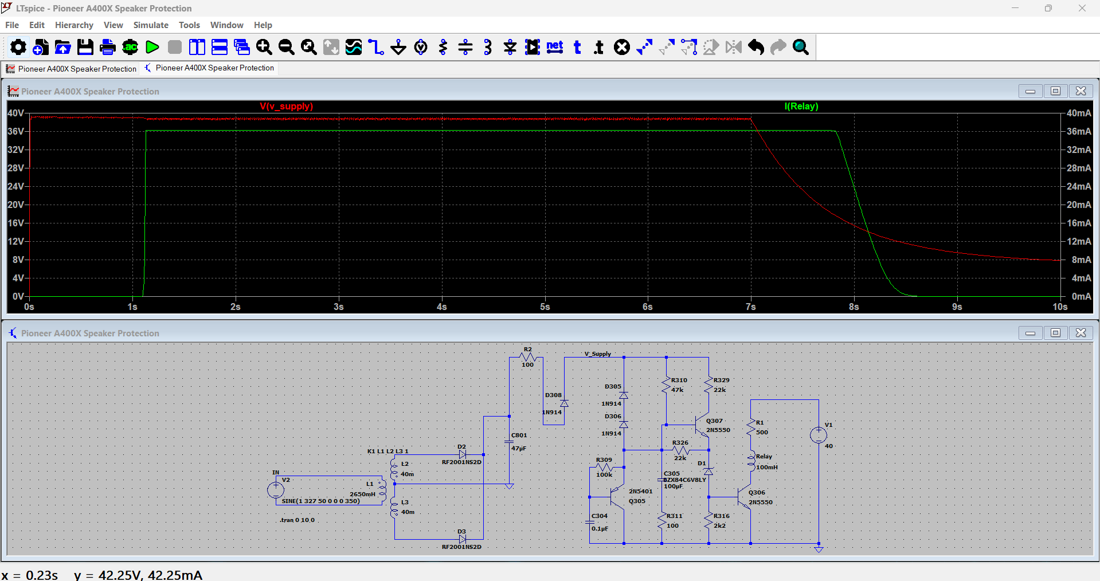This screenshot has height=581, width=1100.
Task: Switch to the schematic Pioneer A400X tab
Action: (x=209, y=68)
